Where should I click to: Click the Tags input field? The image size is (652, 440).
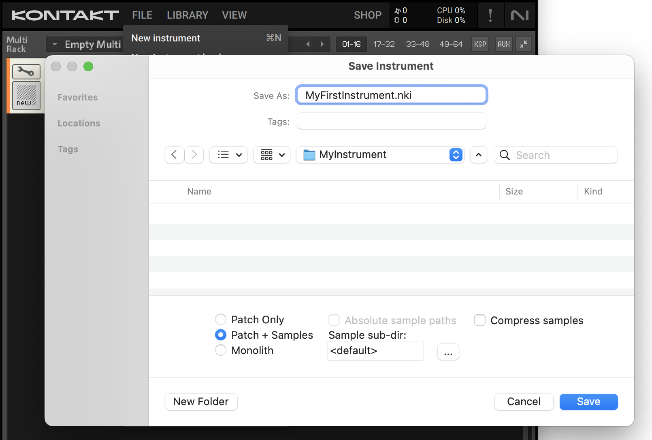click(391, 121)
